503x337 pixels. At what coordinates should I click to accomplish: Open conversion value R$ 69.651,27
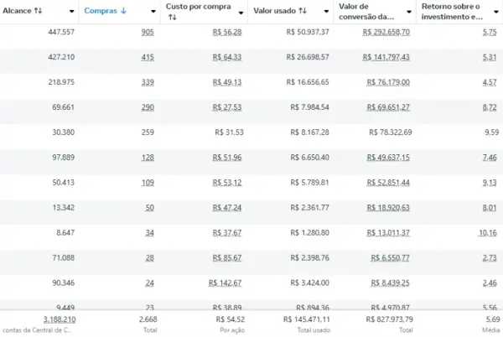(388, 107)
